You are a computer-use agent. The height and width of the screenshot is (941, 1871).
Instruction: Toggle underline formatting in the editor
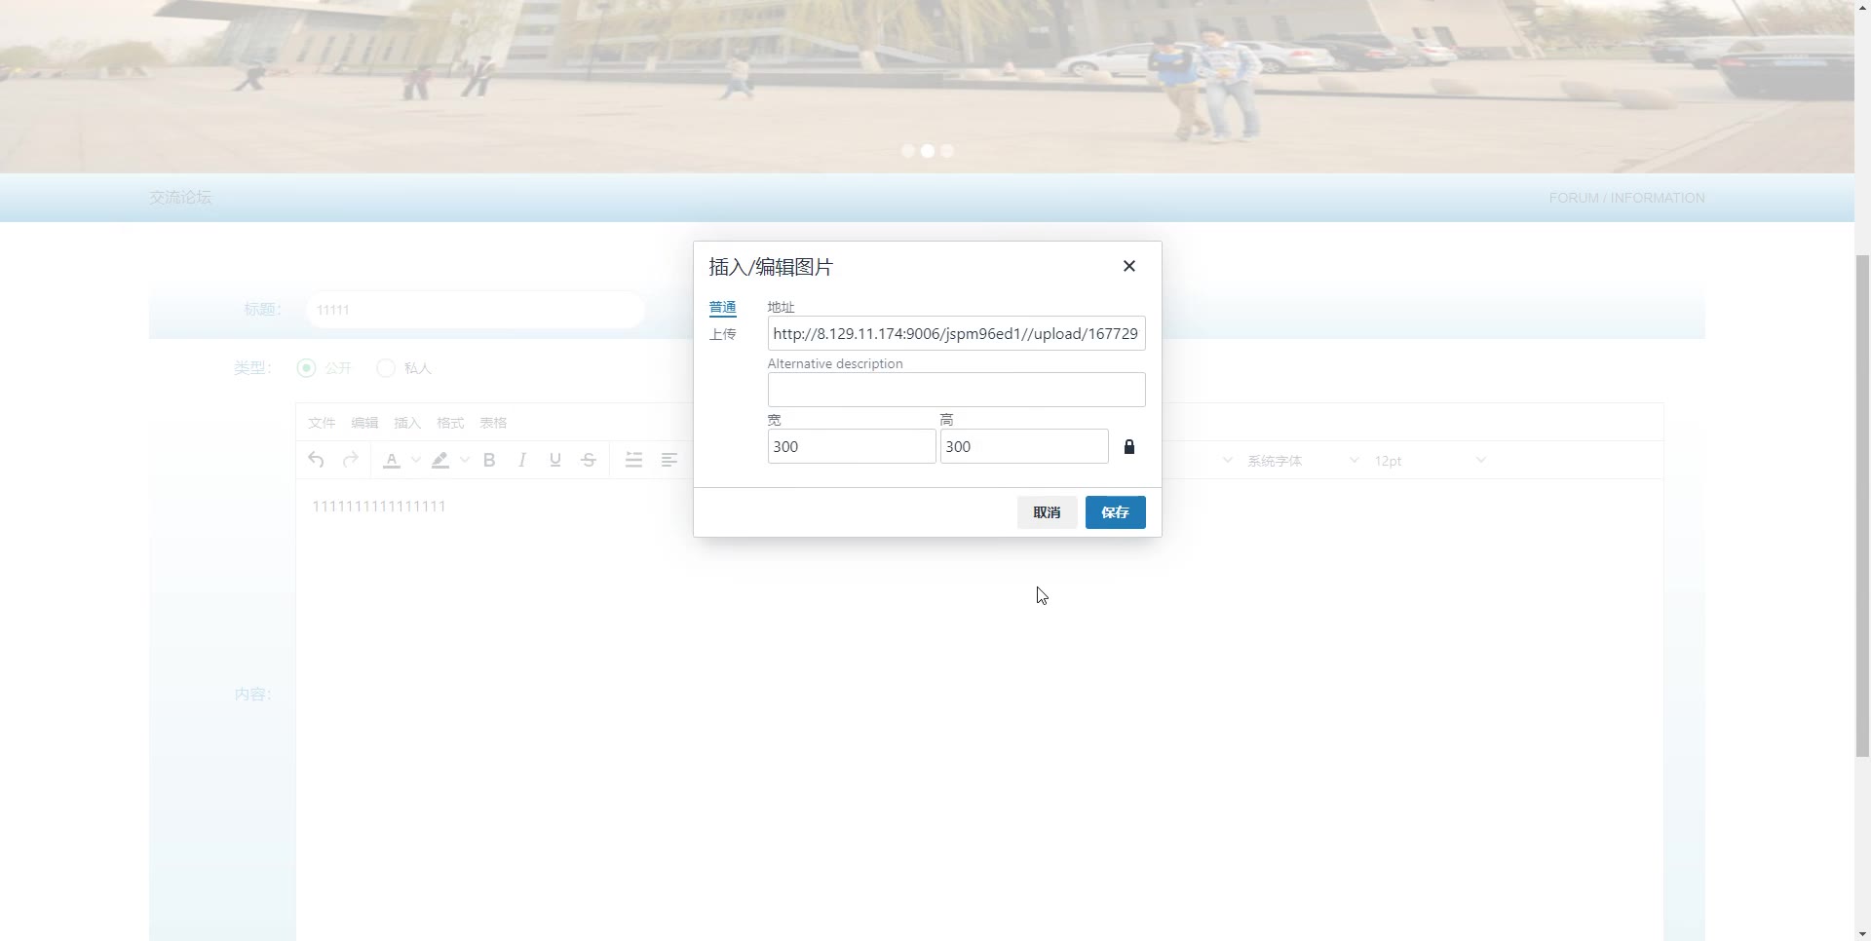point(555,460)
